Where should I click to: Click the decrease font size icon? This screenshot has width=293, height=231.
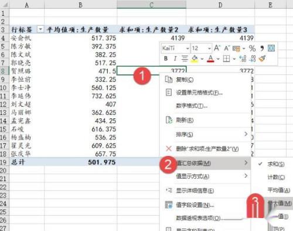click(x=227, y=48)
